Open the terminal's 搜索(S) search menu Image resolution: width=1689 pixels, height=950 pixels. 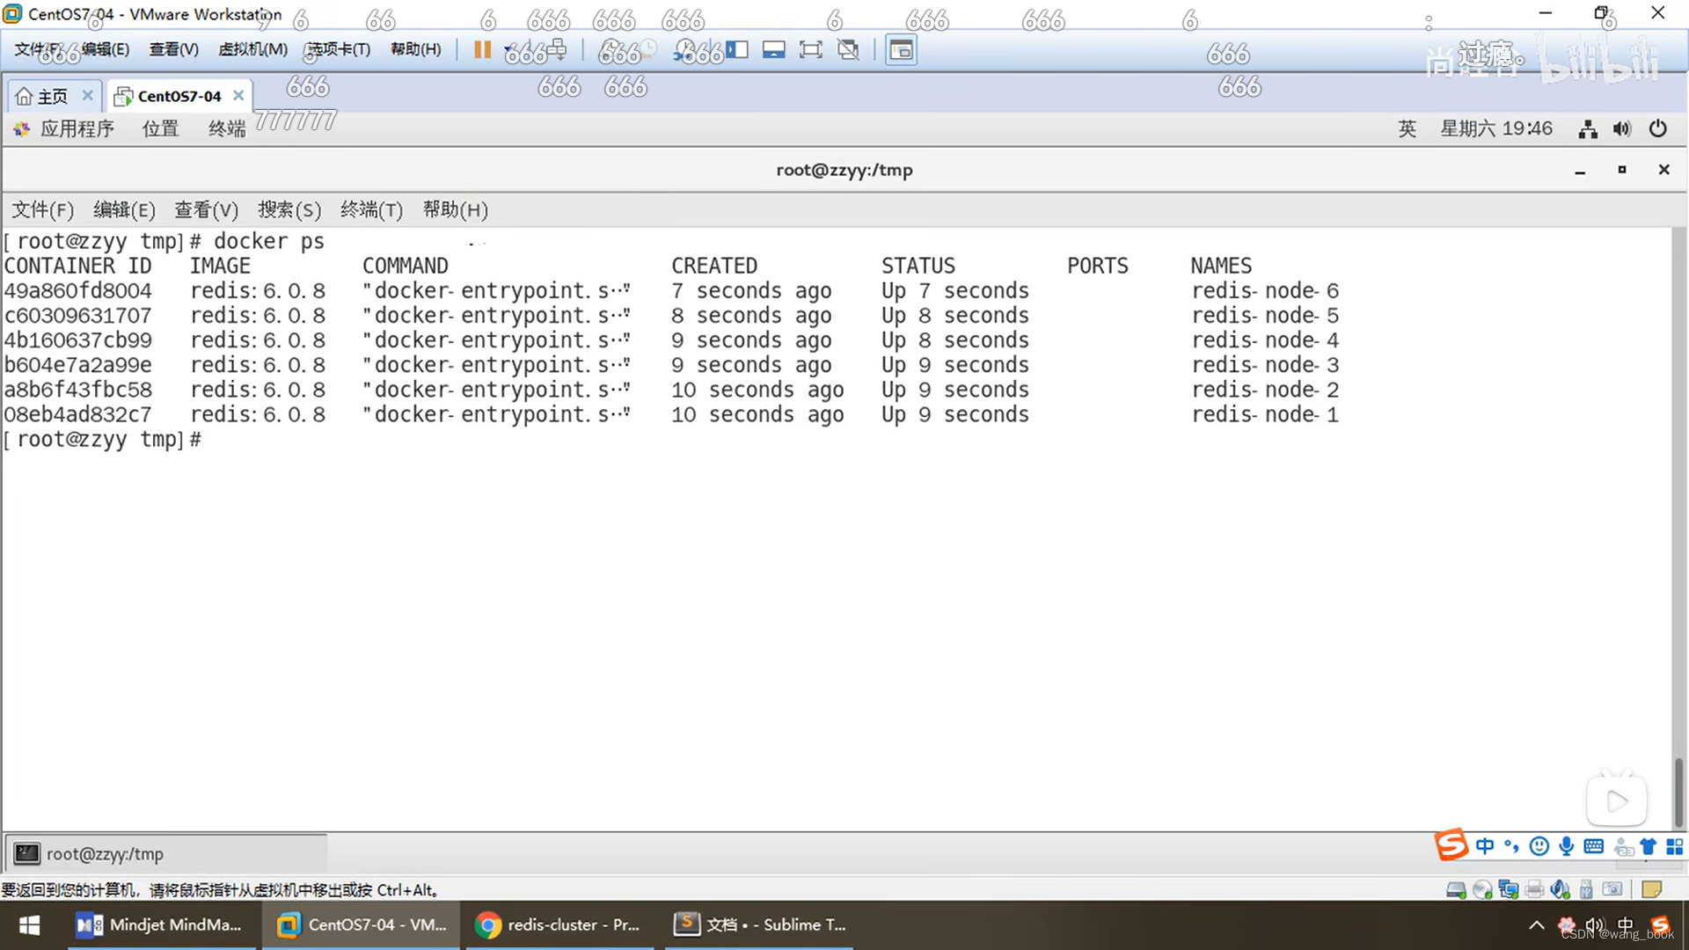[x=289, y=209]
